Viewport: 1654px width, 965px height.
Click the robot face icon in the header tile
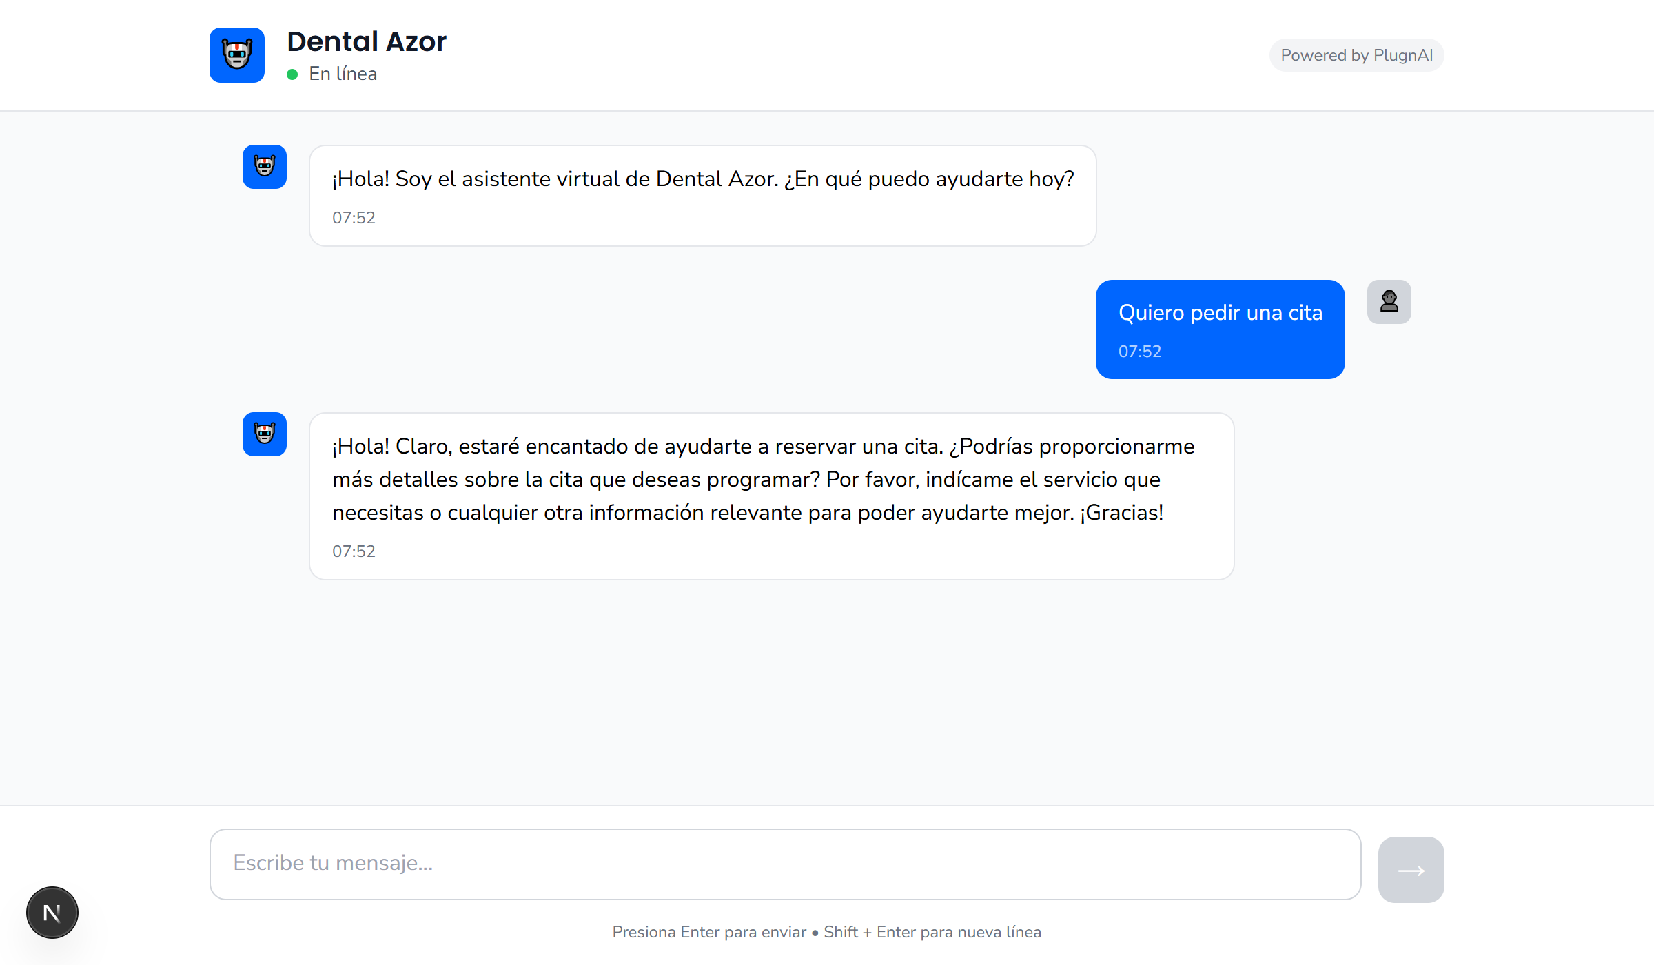point(236,55)
